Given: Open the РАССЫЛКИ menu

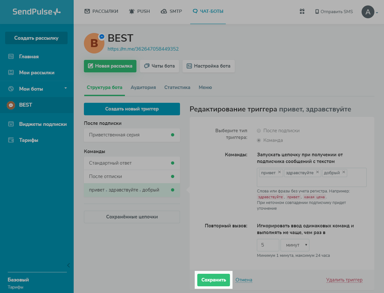Looking at the screenshot, I should (x=102, y=11).
